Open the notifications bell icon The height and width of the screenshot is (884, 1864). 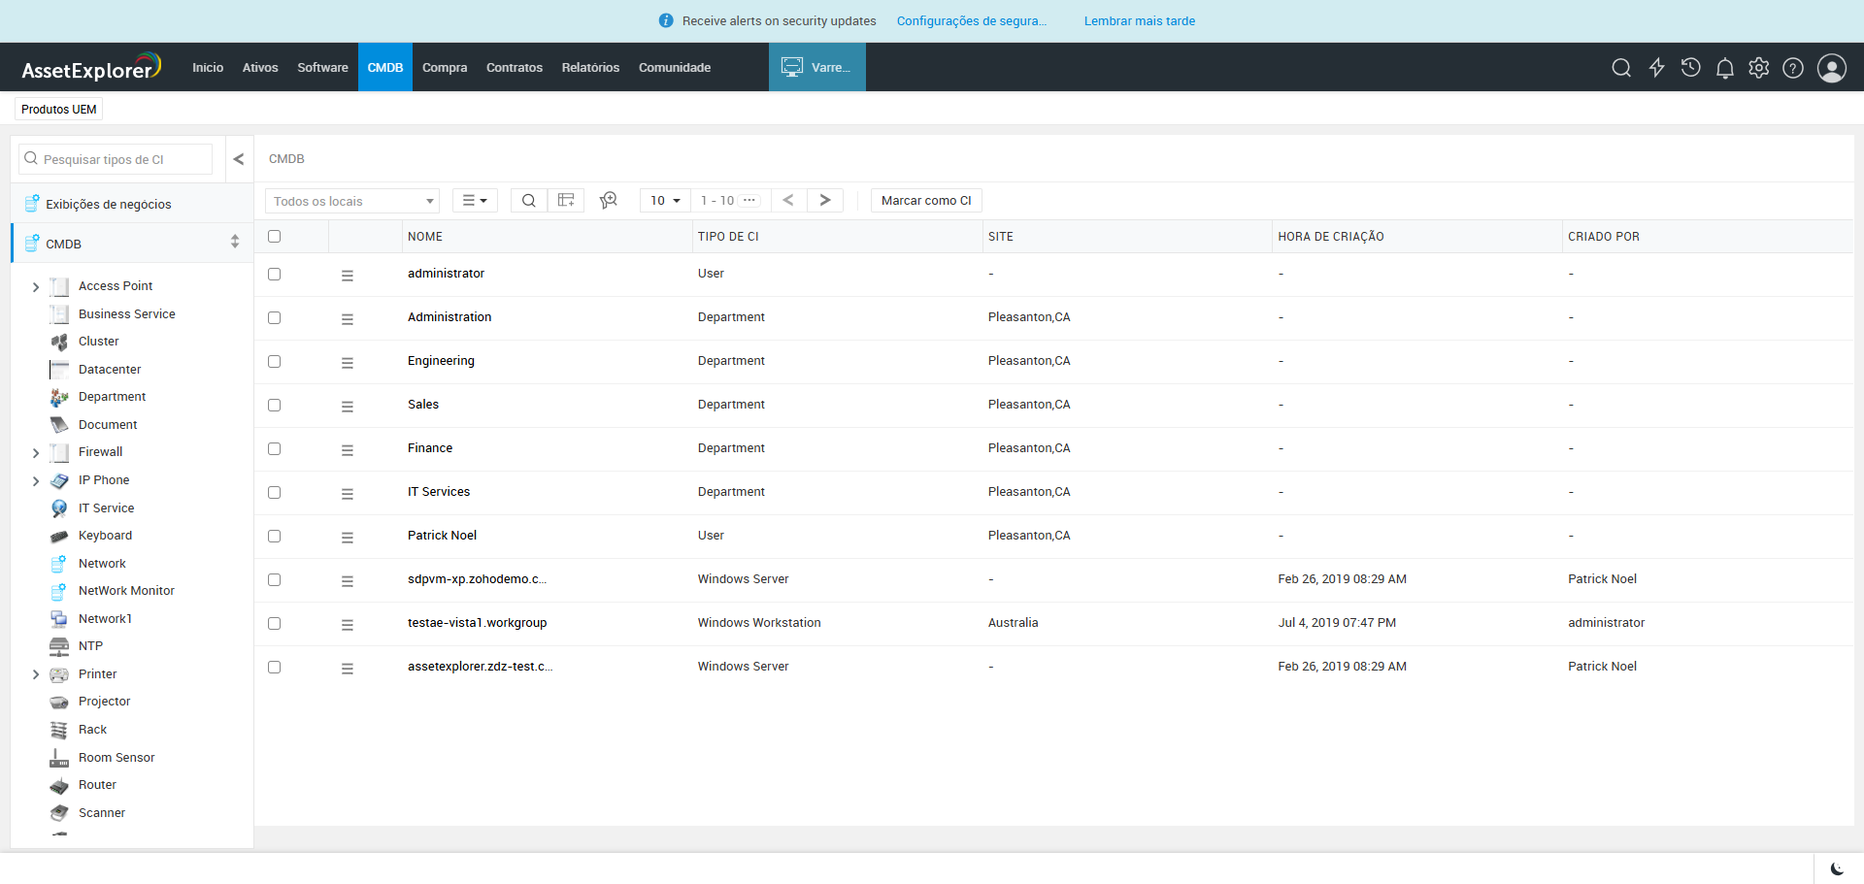click(1724, 68)
